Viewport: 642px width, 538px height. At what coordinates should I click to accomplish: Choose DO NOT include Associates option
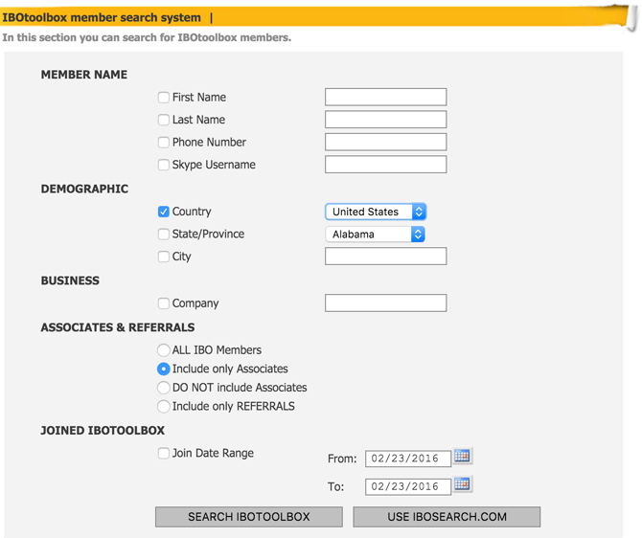[x=163, y=388]
